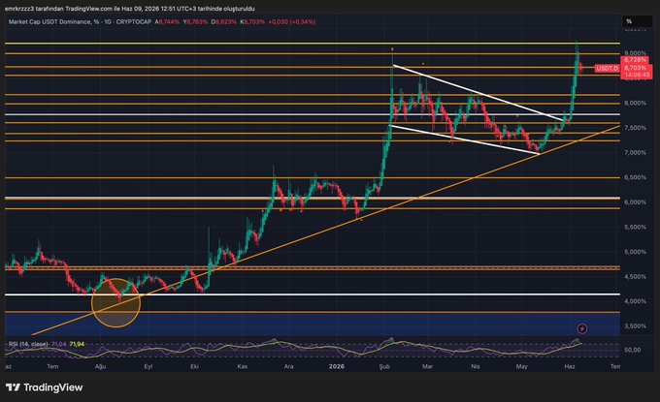Screen dimensions: 660x402
Task: Click the +0,030 (+0,34%) change value
Action: point(292,22)
